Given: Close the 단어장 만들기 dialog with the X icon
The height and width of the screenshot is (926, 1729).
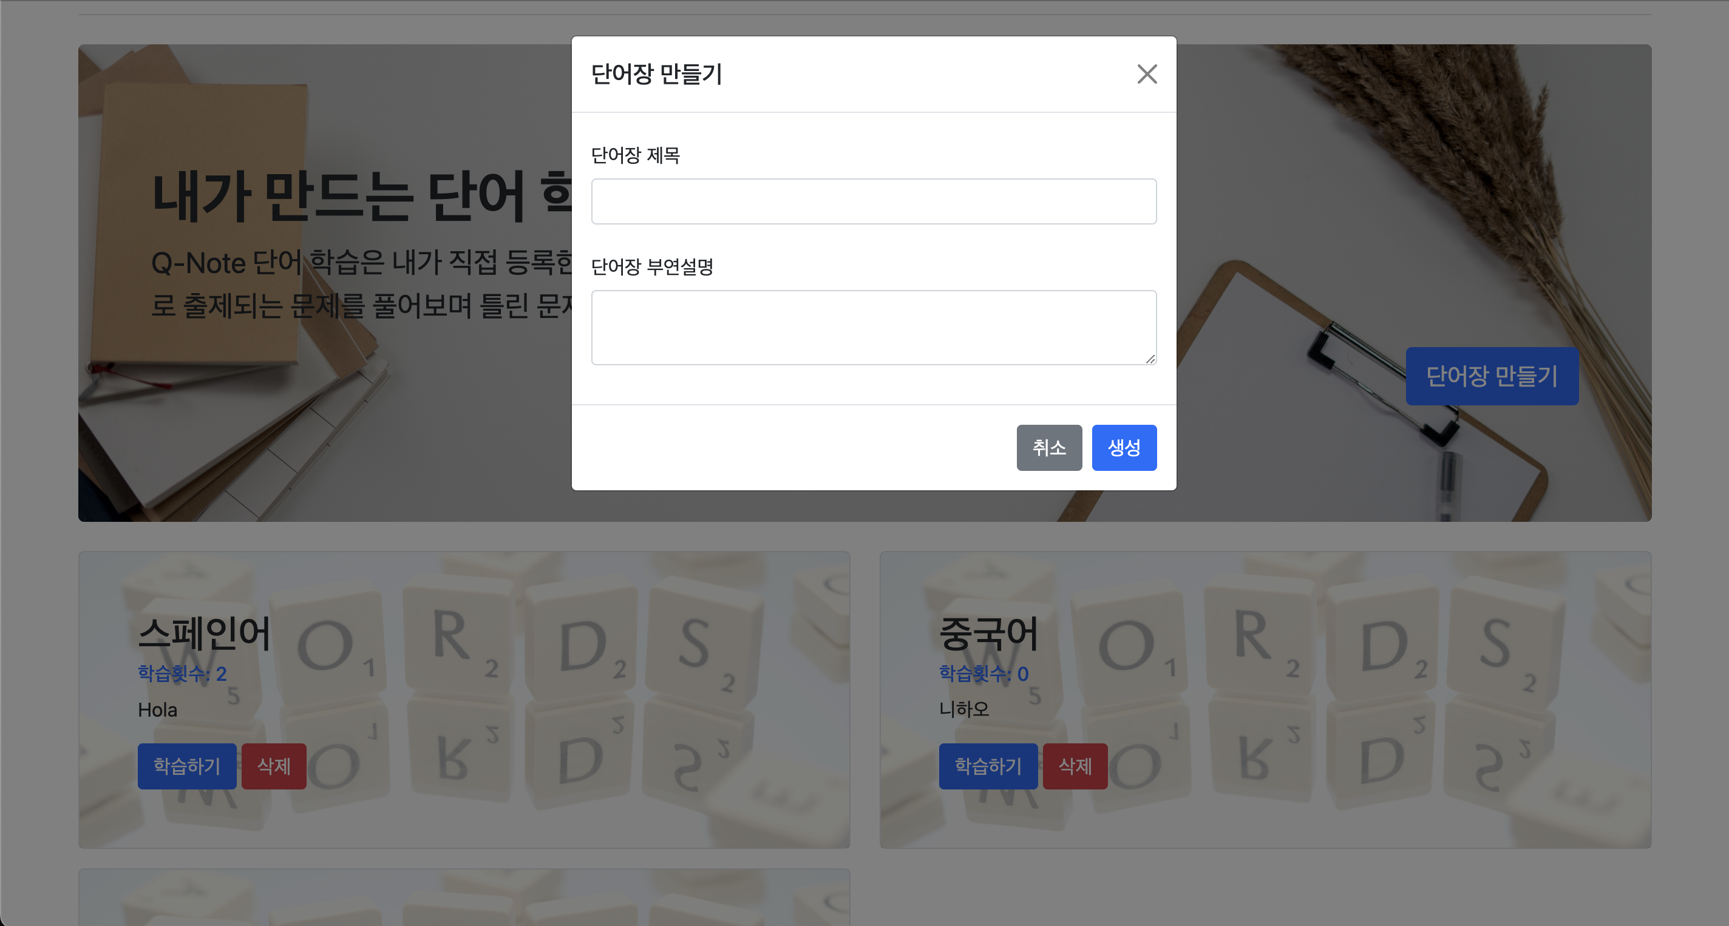Looking at the screenshot, I should pos(1146,74).
